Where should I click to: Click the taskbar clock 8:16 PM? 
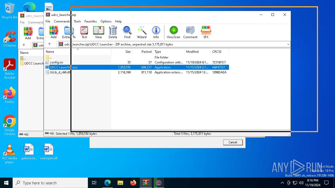[313, 183]
